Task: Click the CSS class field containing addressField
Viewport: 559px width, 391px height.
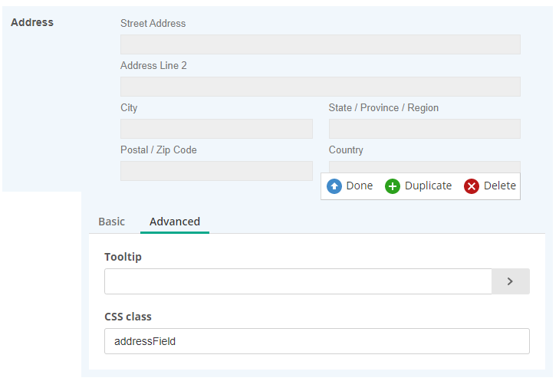Action: 317,341
